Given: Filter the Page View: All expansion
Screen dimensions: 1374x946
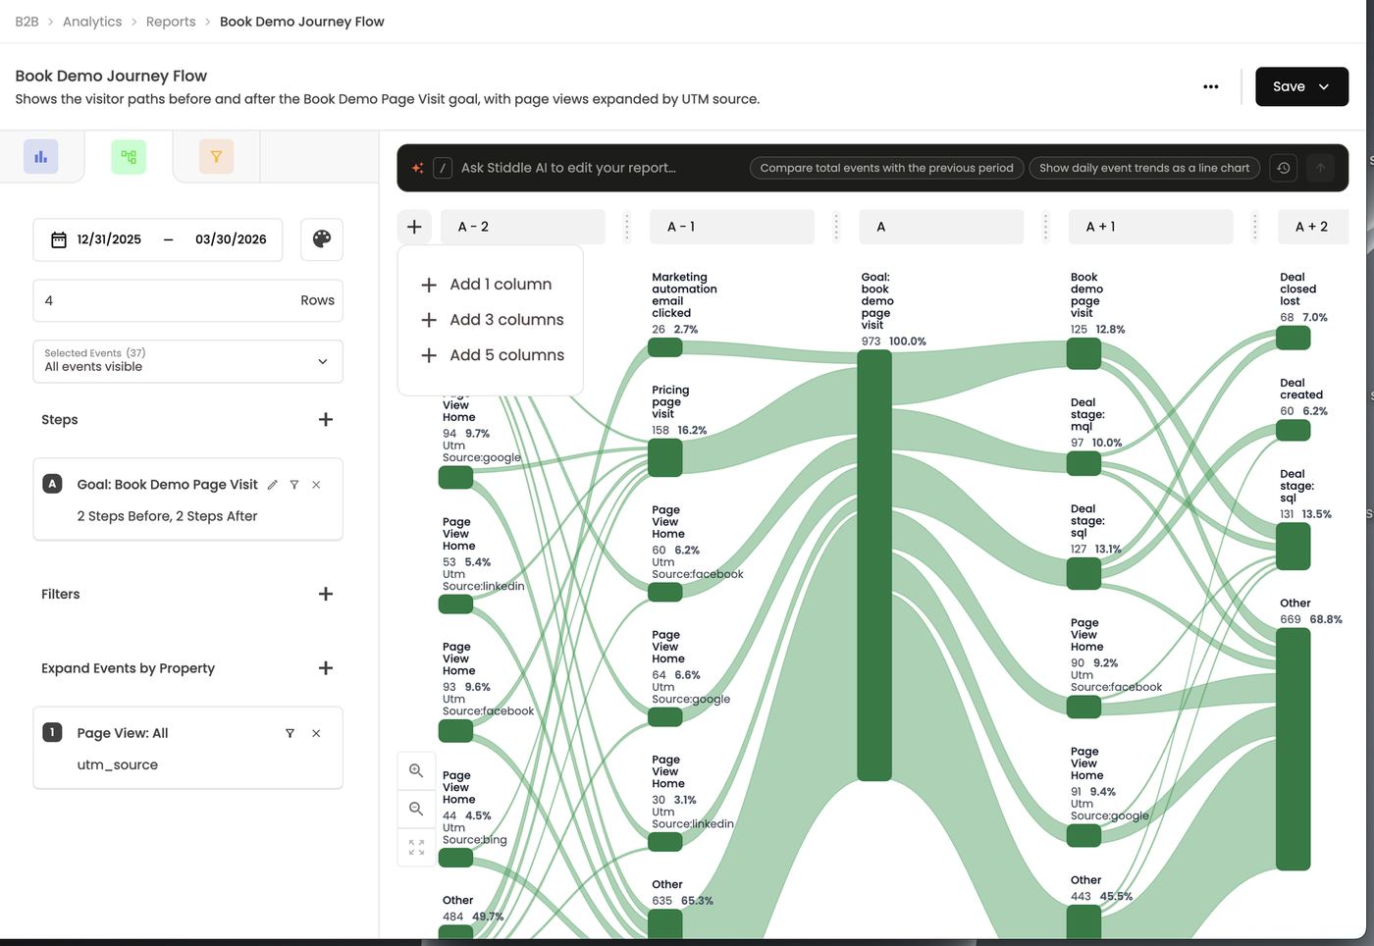Looking at the screenshot, I should pyautogui.click(x=290, y=733).
